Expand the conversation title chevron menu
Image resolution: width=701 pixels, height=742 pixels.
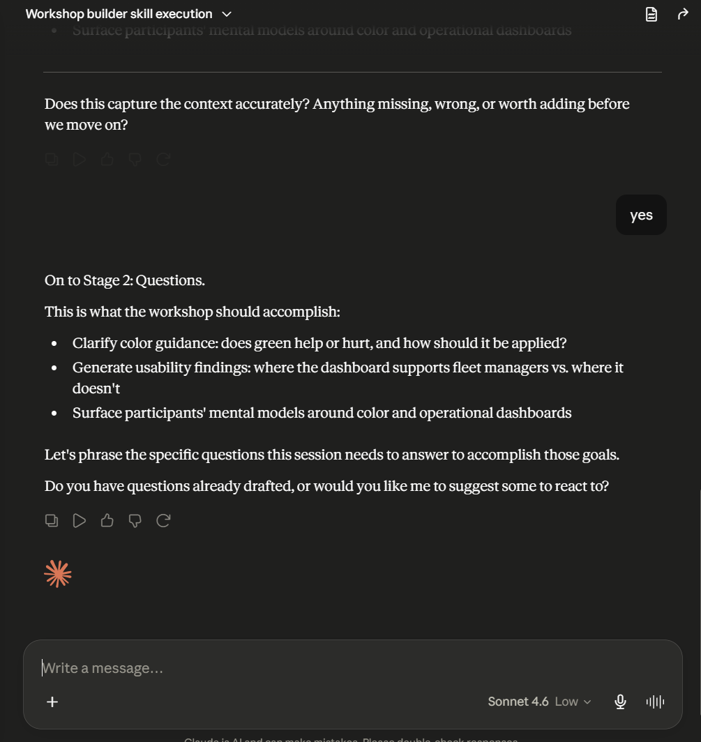coord(227,14)
